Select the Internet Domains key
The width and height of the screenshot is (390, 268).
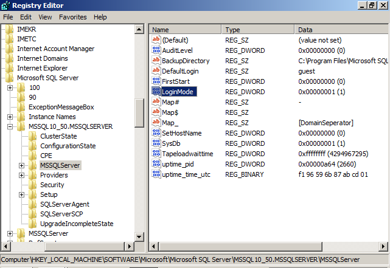42,58
